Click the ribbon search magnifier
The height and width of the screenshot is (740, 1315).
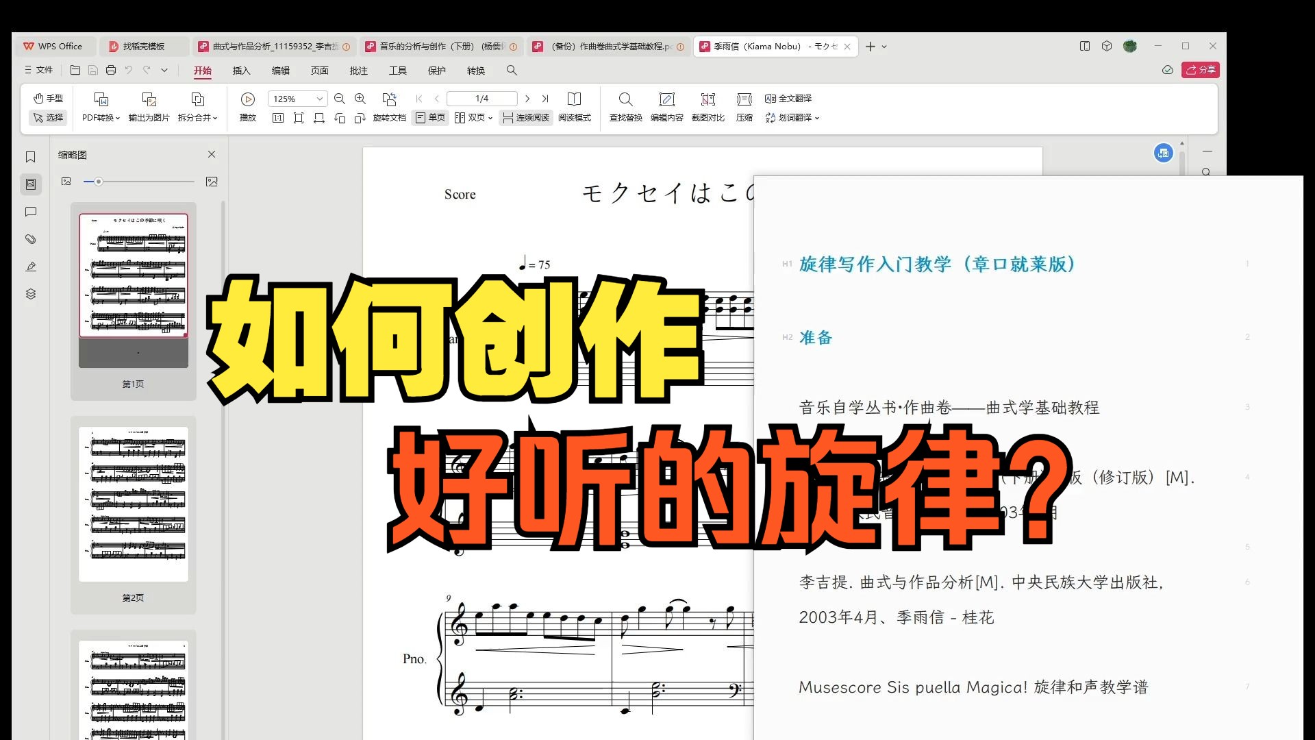point(512,70)
